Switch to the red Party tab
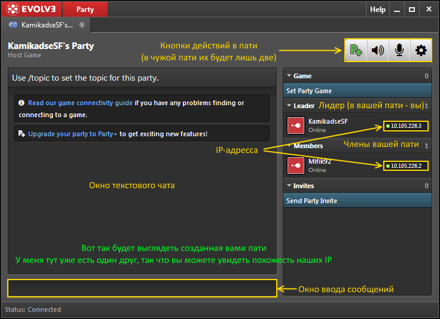 coord(85,9)
